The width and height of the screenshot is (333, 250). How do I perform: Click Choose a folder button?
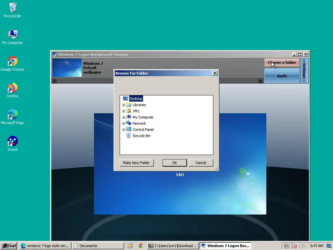pyautogui.click(x=282, y=62)
